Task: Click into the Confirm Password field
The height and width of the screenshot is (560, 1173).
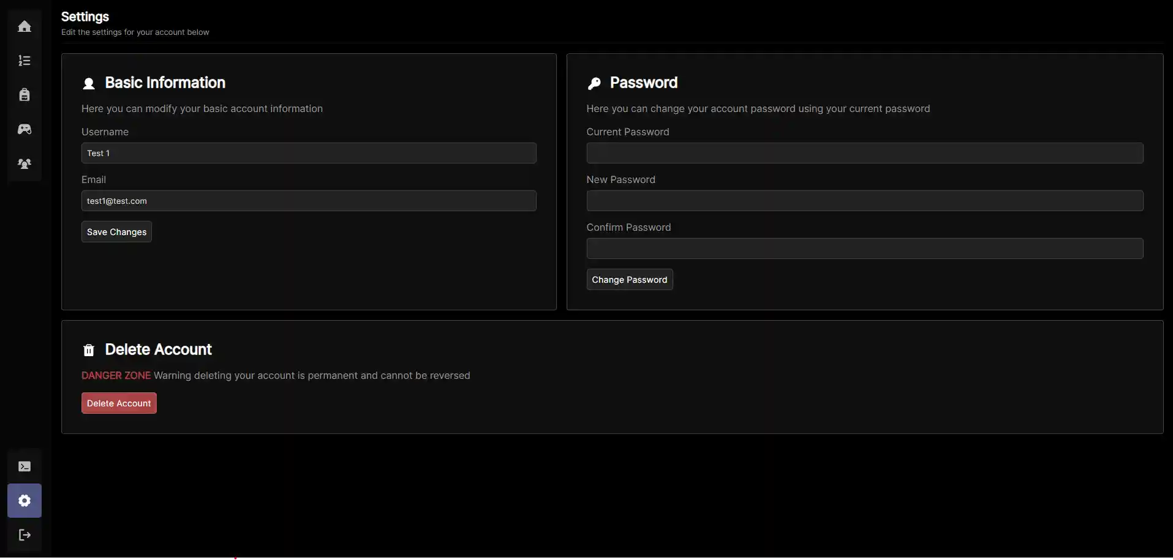Action: pyautogui.click(x=864, y=248)
